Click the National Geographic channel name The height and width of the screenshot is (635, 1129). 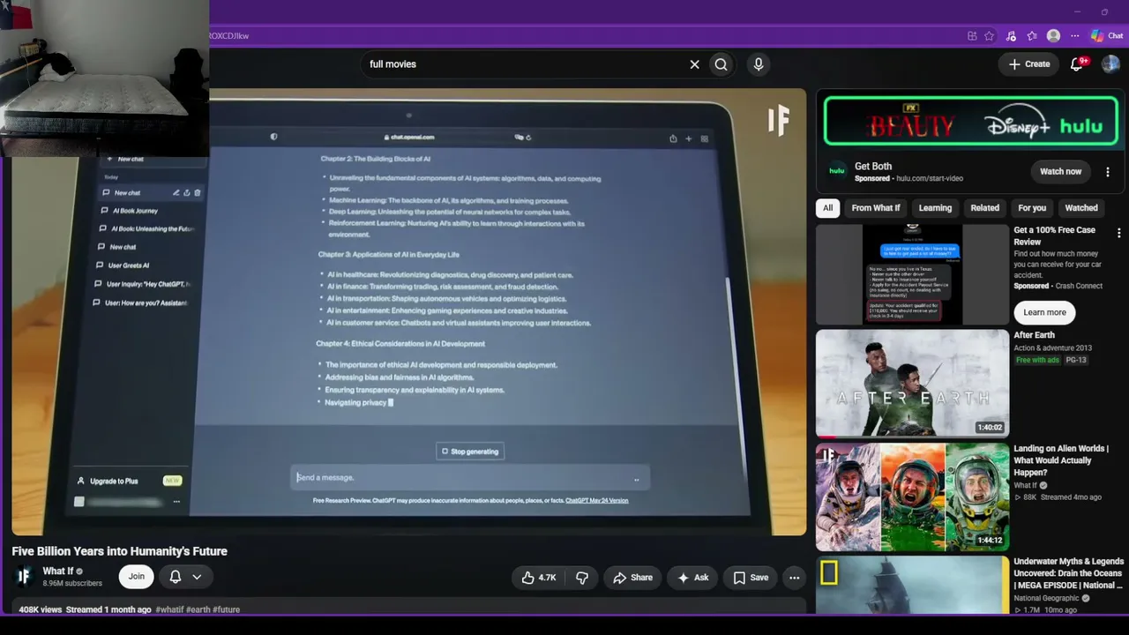(x=1048, y=598)
